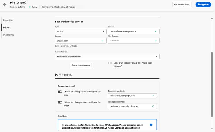Image resolution: width=215 pixels, height=132 pixels.
Task: Click the green Activé status dot
Action: tap(30, 7)
